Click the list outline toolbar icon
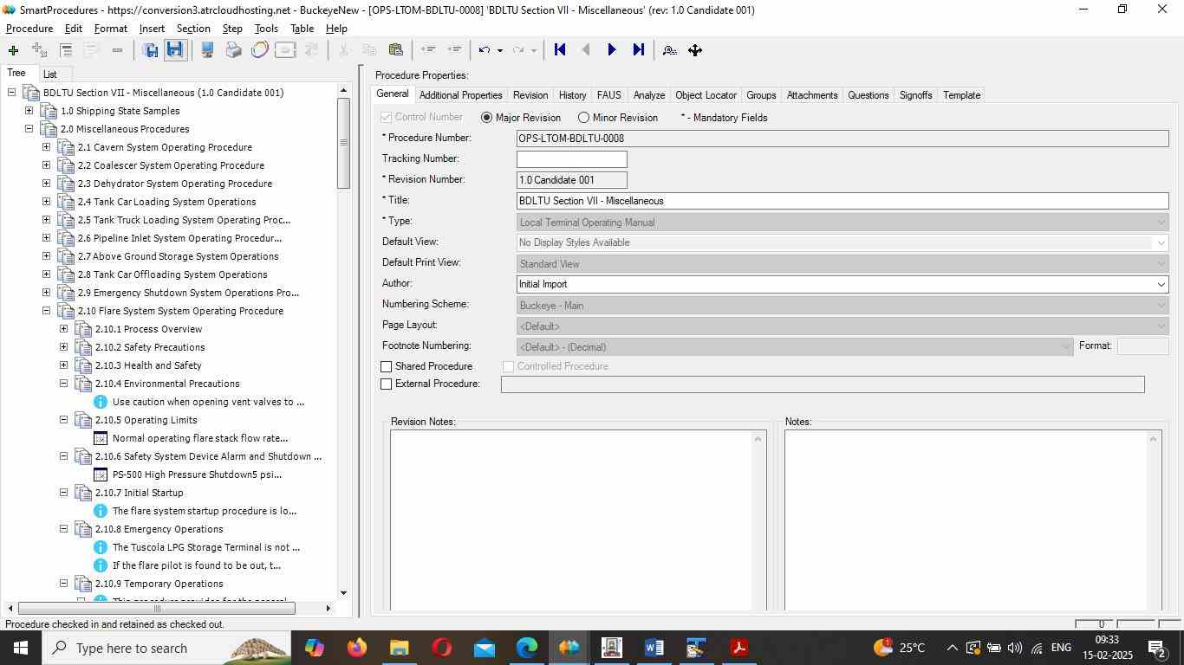 pos(66,50)
